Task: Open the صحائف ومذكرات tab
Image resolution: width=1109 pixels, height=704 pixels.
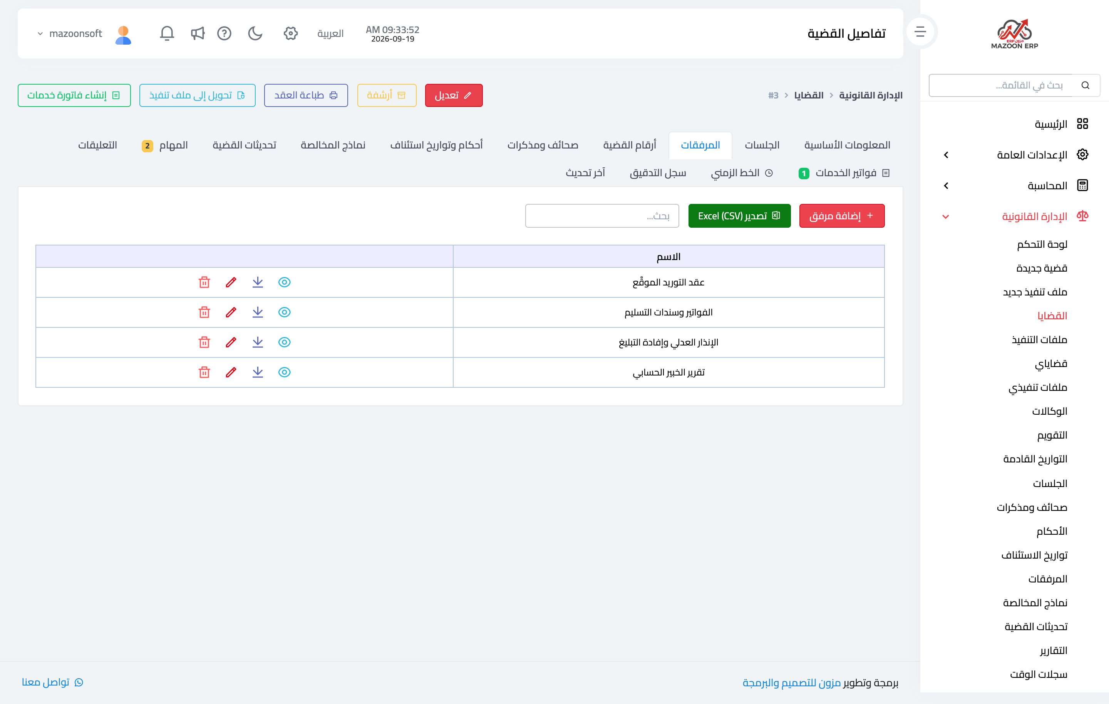Action: [x=543, y=145]
